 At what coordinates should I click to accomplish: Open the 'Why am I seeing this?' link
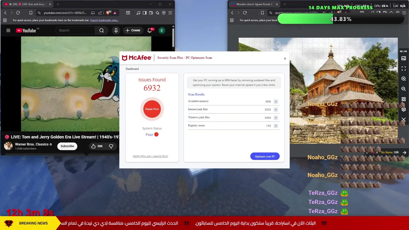(150, 156)
